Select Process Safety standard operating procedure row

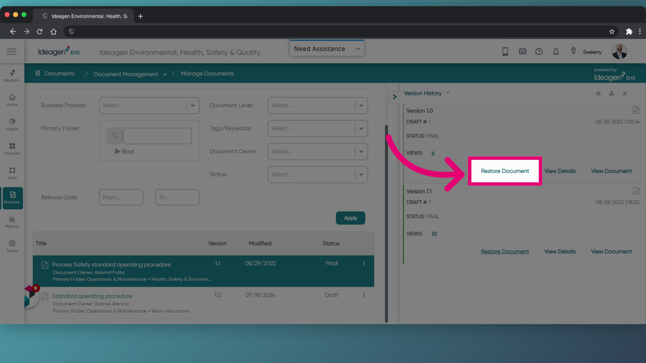(x=203, y=271)
